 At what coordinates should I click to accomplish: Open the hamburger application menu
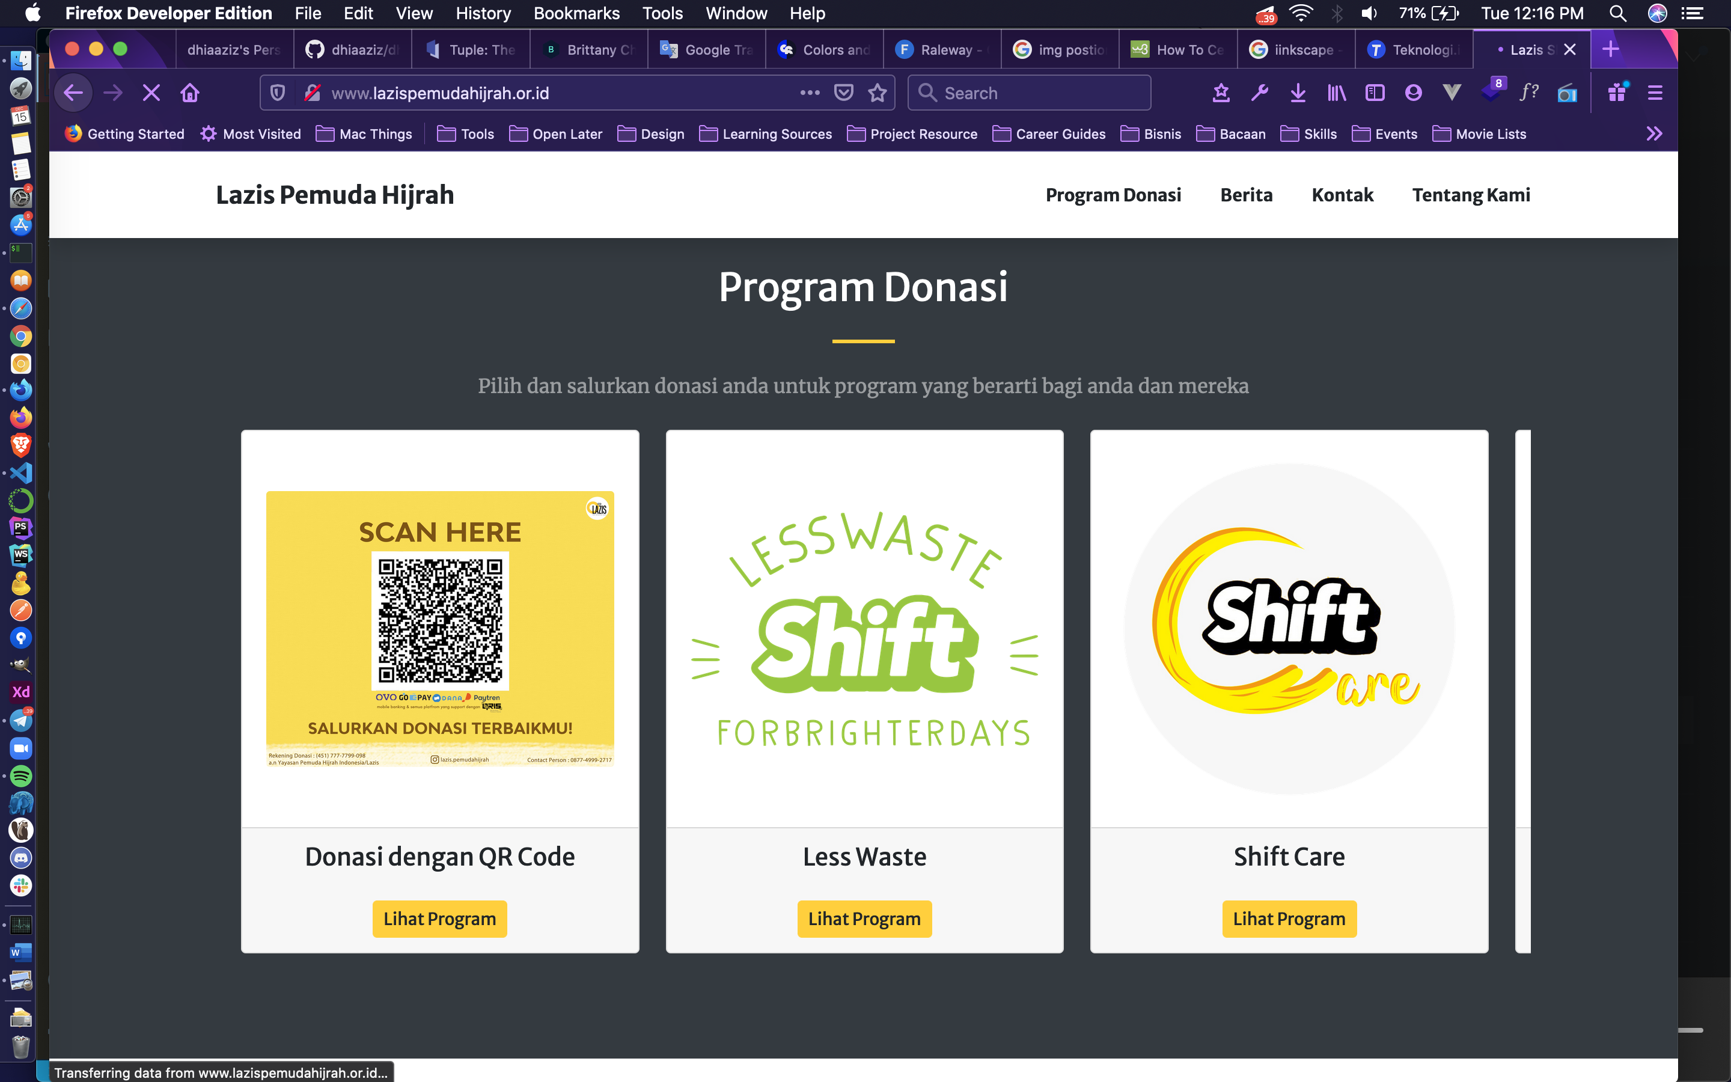pos(1655,93)
